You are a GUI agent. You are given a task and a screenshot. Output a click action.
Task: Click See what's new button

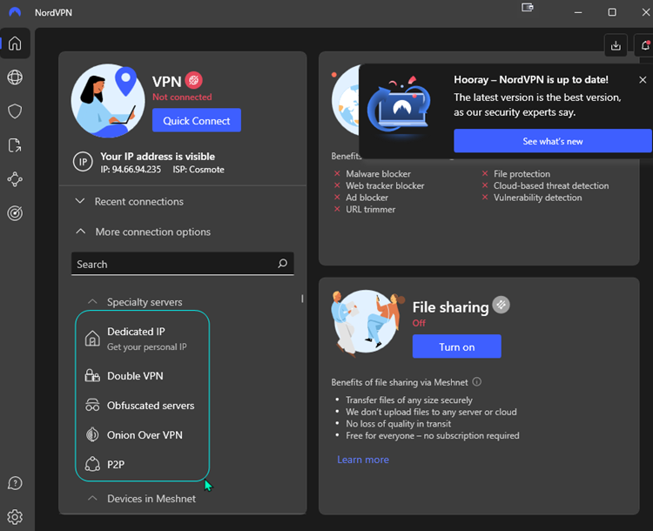pos(553,141)
